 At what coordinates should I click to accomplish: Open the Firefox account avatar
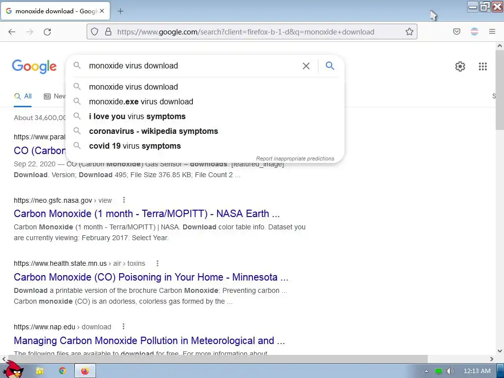[x=474, y=31]
